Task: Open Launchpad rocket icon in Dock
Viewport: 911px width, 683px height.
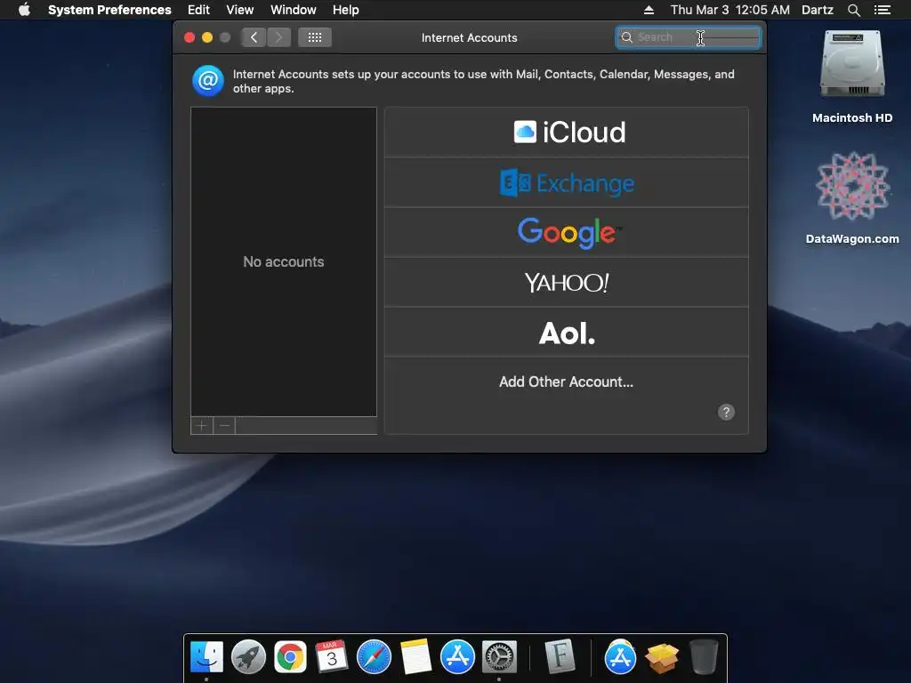Action: [x=249, y=657]
